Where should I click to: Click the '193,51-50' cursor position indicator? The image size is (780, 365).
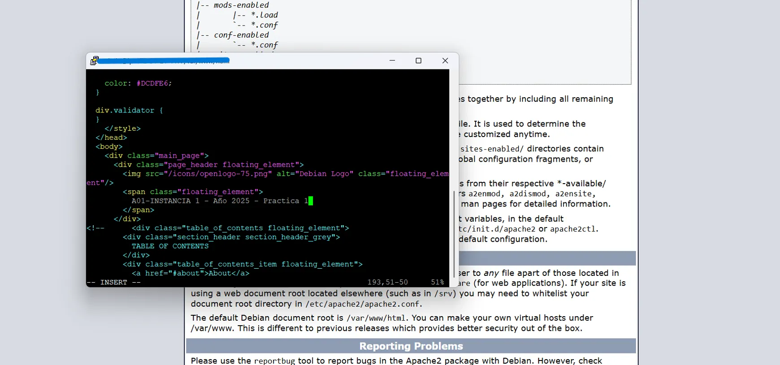click(387, 282)
